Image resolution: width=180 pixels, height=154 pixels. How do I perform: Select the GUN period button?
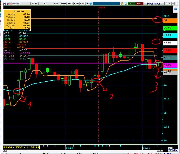[x=34, y=4]
